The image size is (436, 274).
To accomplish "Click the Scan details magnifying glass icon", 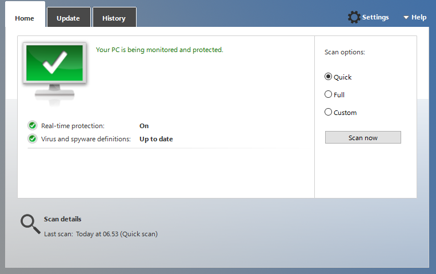I will (x=30, y=224).
